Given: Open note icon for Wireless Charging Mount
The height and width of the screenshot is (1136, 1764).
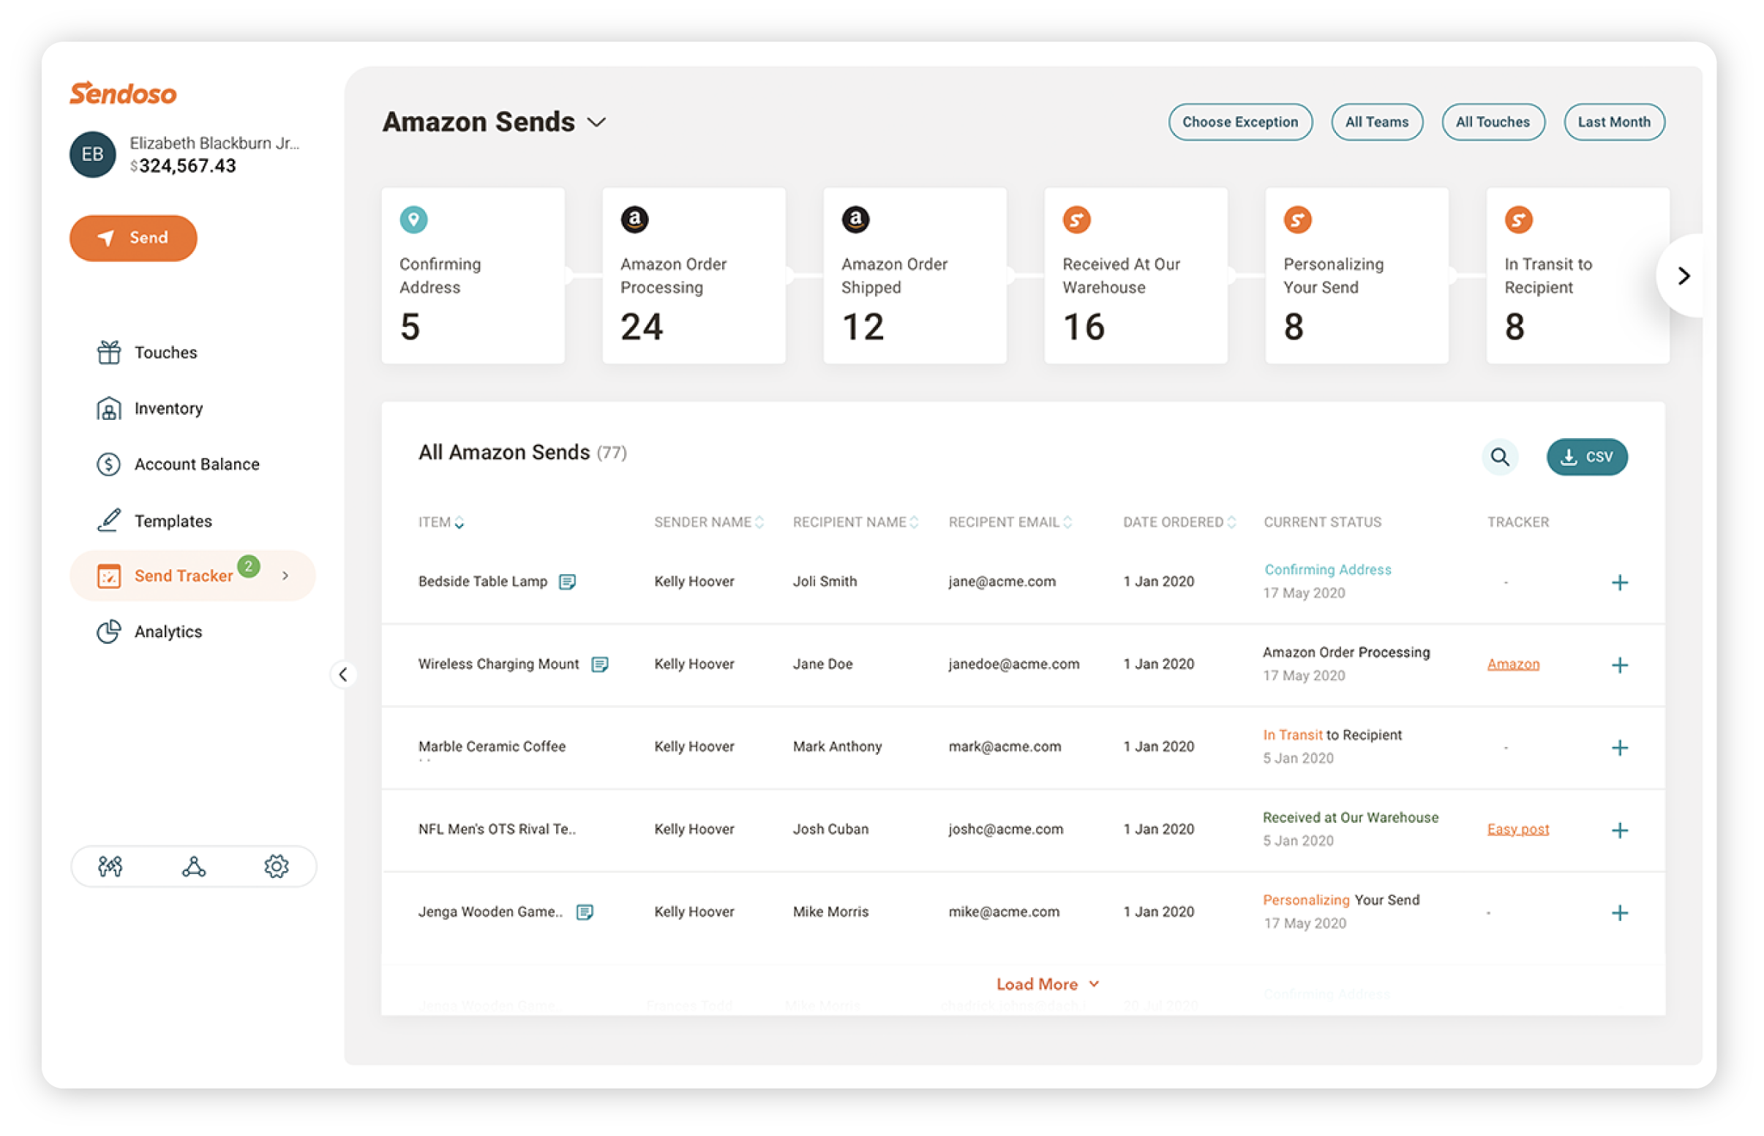Looking at the screenshot, I should pos(600,665).
